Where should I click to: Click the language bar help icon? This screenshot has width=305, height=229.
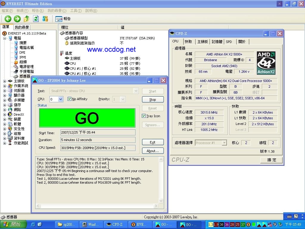[x=296, y=216]
